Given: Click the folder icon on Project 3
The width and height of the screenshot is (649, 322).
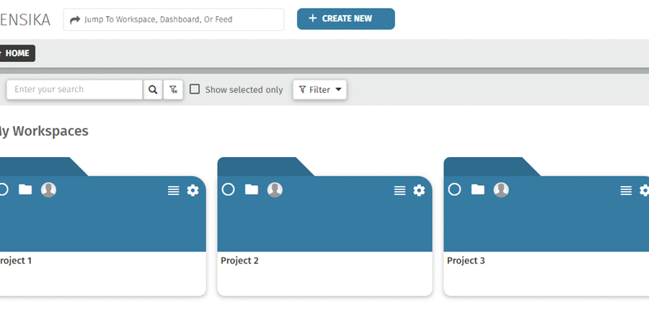Looking at the screenshot, I should 477,189.
